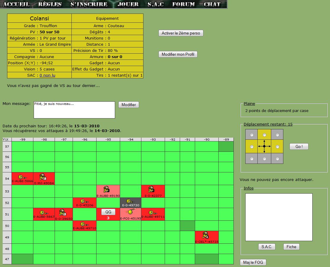
Task: Choose the east movement radio button
Action: (277, 146)
